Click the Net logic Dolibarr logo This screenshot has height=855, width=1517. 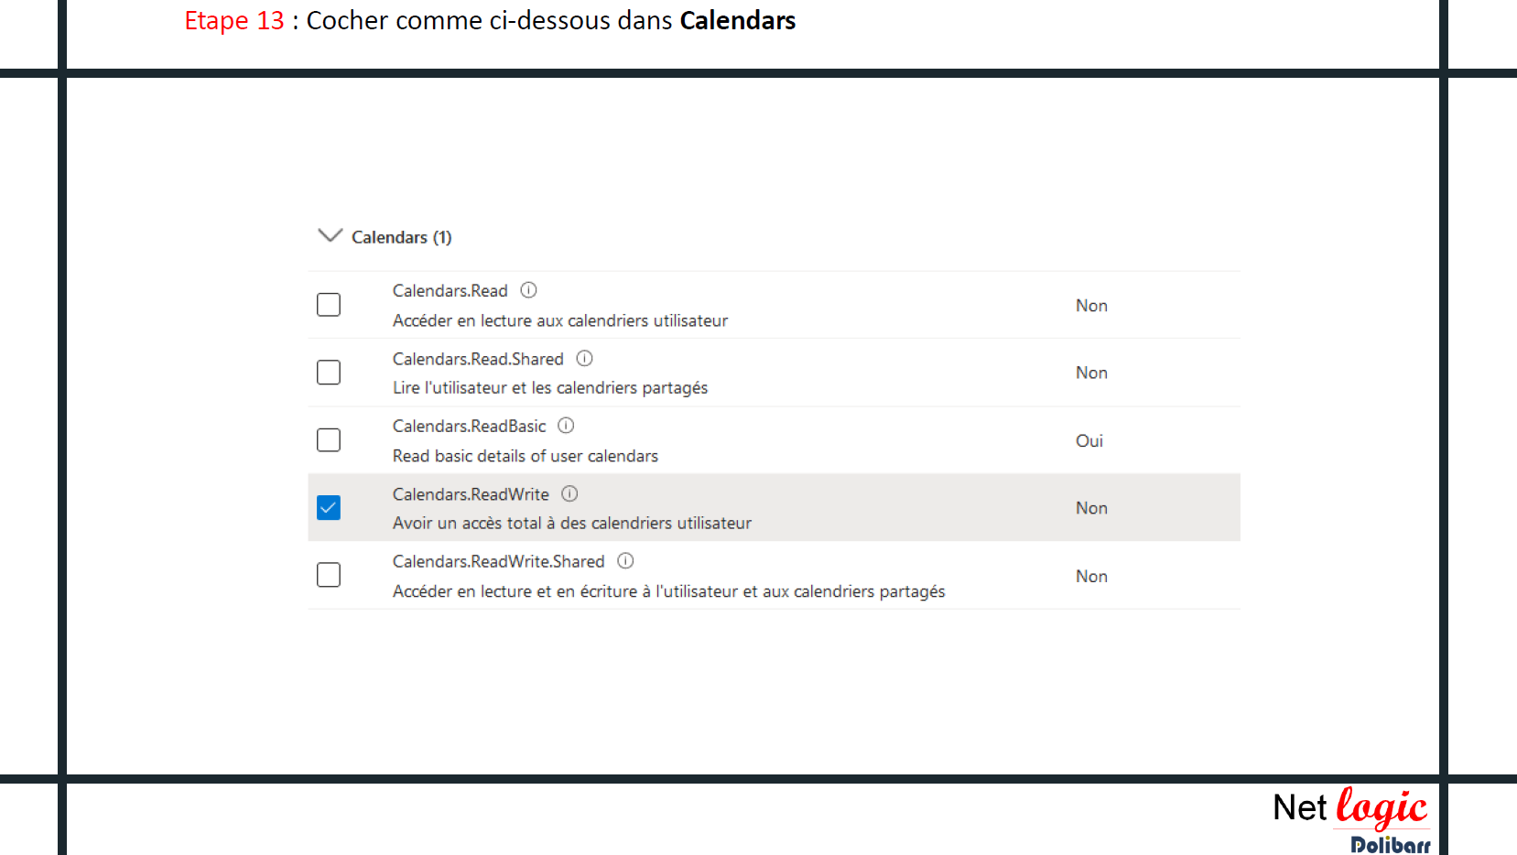(1350, 818)
